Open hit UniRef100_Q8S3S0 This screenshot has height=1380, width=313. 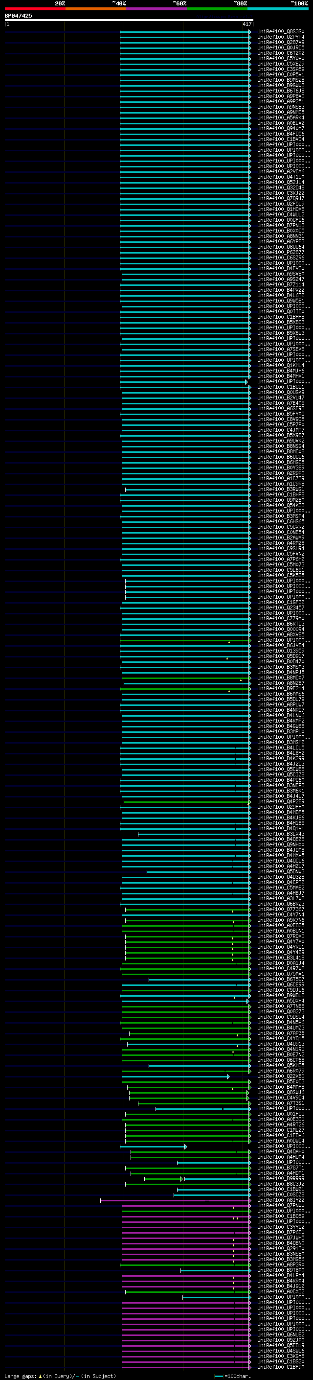280,32
